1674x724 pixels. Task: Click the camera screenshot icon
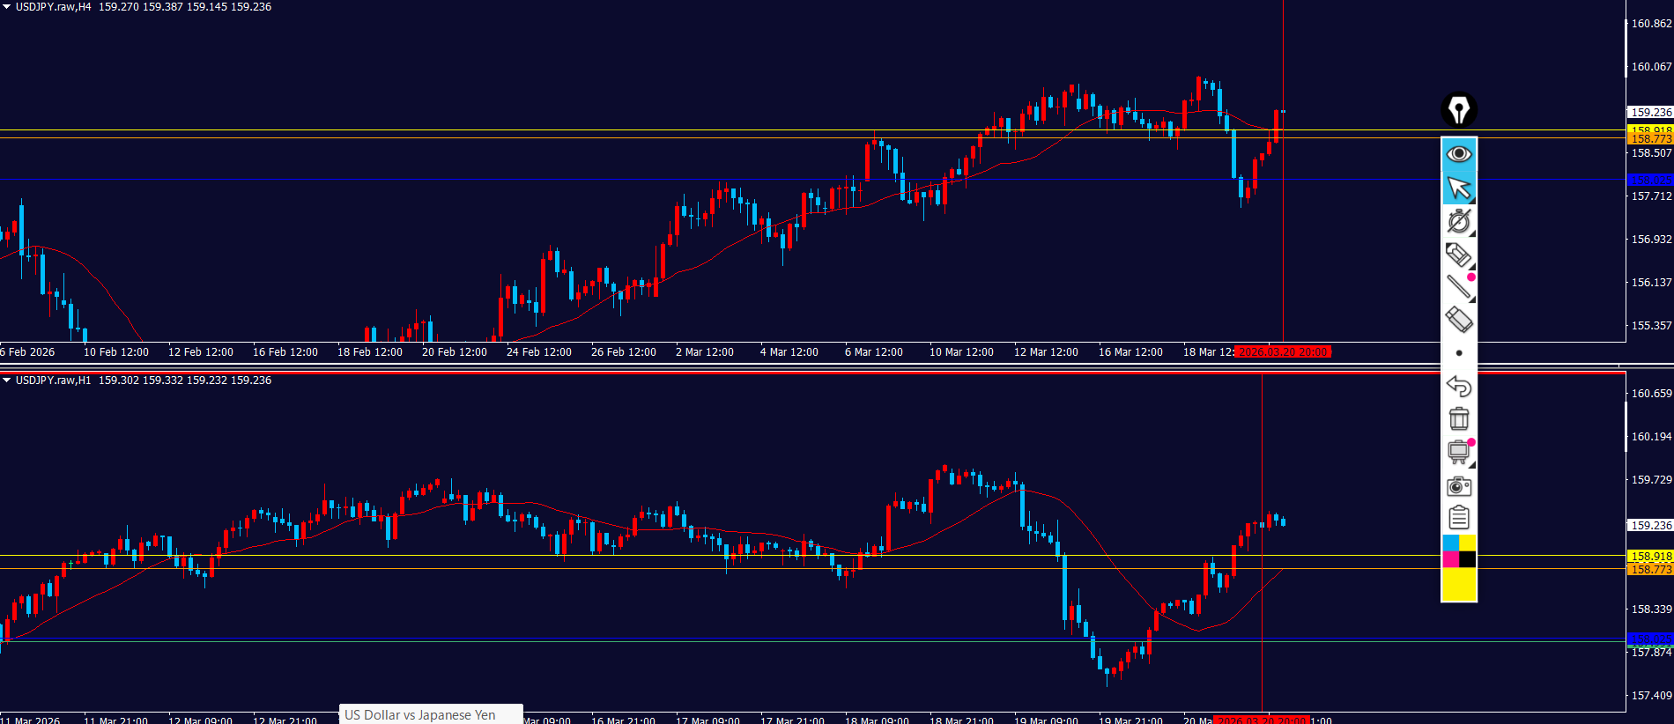click(1459, 486)
